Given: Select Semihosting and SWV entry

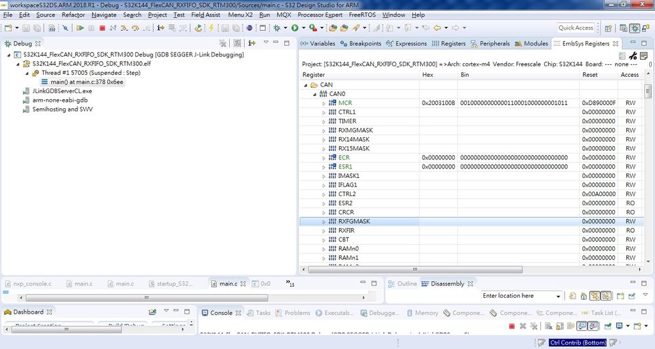Looking at the screenshot, I should tap(58, 110).
